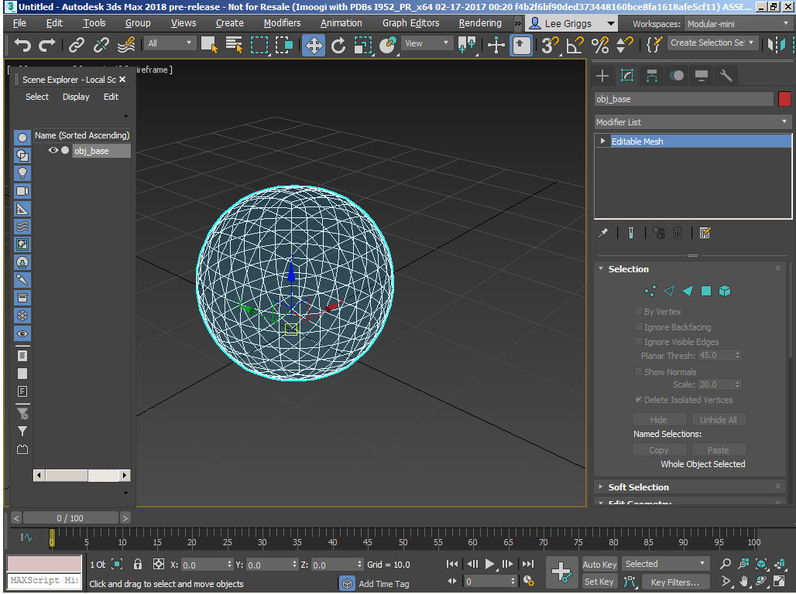The image size is (796, 594).
Task: Select the Rotate tool
Action: (x=338, y=46)
